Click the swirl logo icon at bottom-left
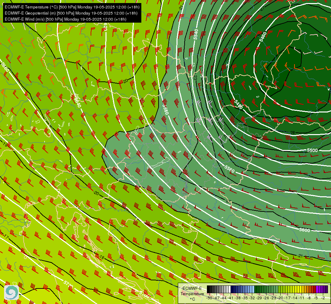 [11, 292]
